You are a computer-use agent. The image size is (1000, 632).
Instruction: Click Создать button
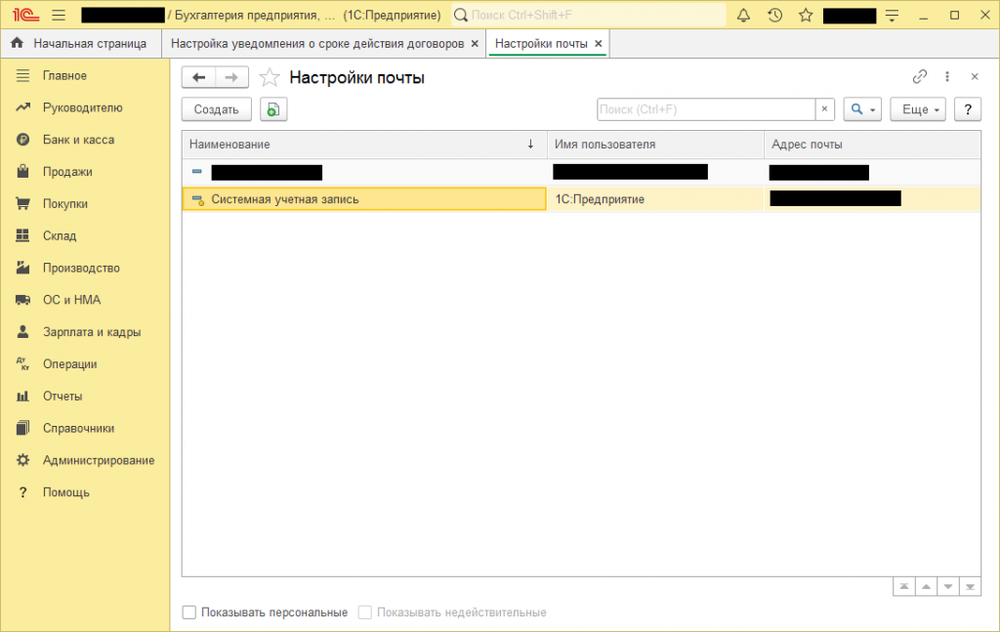pos(216,109)
